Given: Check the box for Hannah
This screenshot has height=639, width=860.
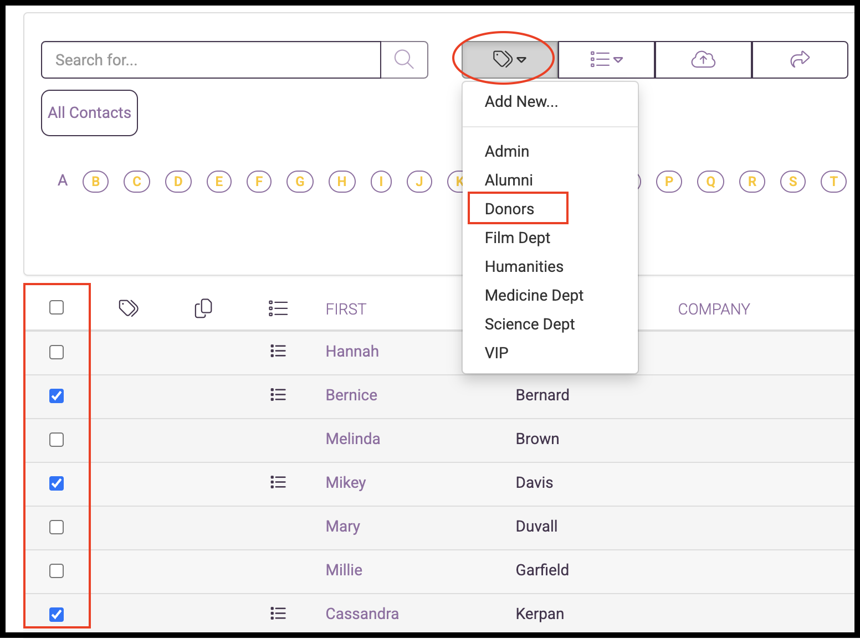Looking at the screenshot, I should [x=57, y=352].
